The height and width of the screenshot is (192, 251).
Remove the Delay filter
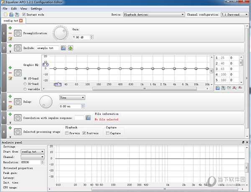(x=10, y=101)
